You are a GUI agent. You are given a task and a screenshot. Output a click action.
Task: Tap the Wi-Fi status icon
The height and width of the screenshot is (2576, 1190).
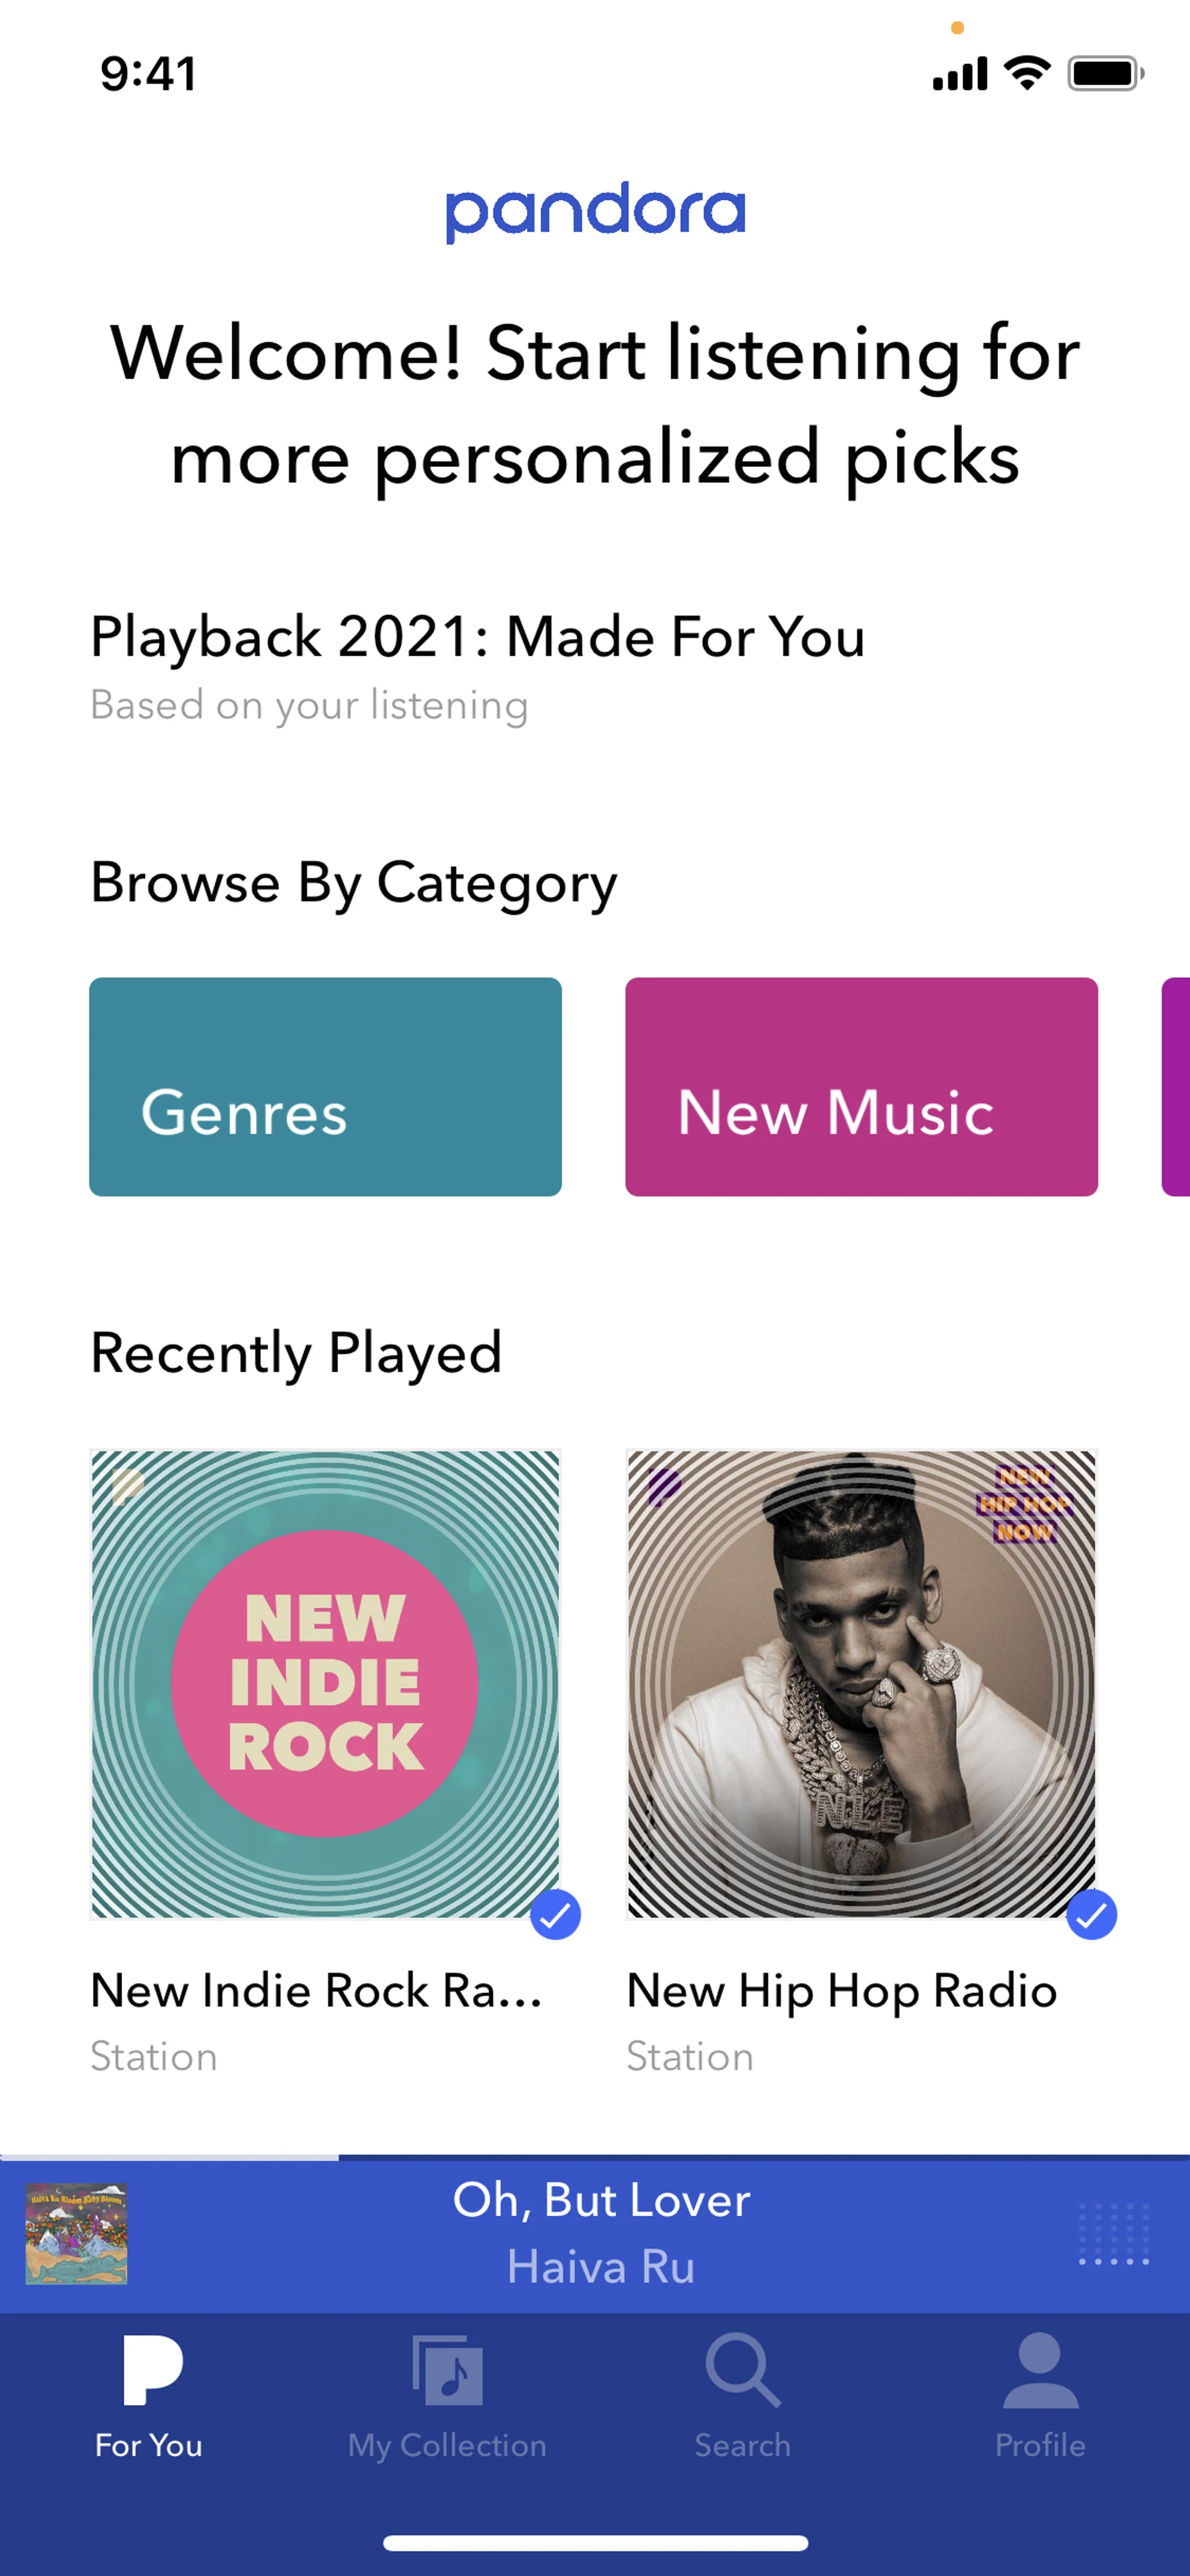1027,73
